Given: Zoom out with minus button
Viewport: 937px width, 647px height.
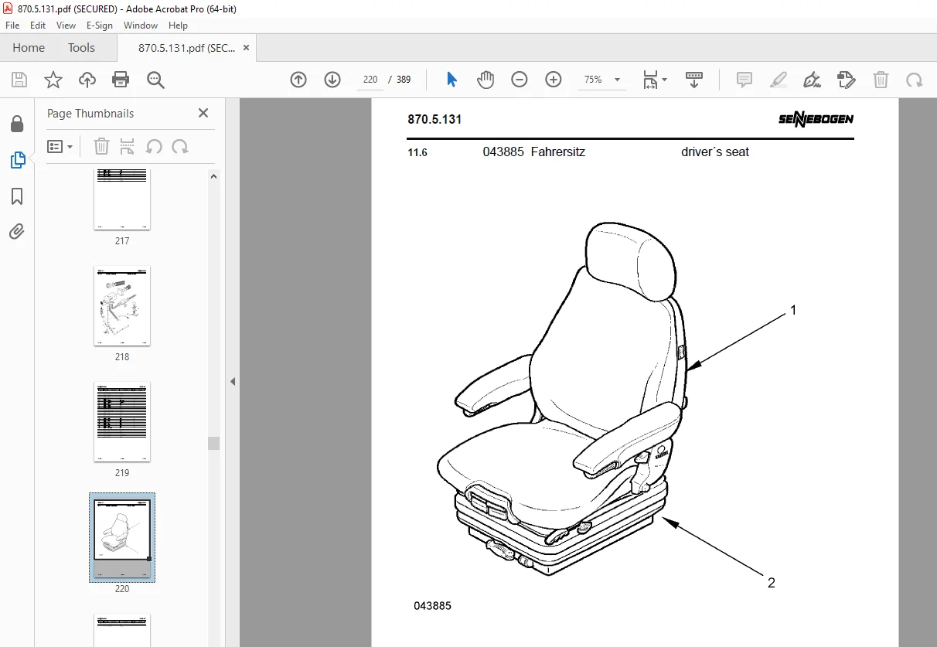Looking at the screenshot, I should point(520,80).
